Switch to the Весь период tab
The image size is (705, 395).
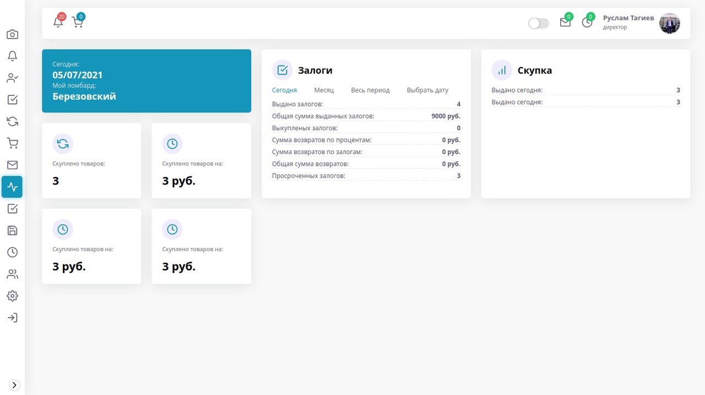(x=370, y=90)
